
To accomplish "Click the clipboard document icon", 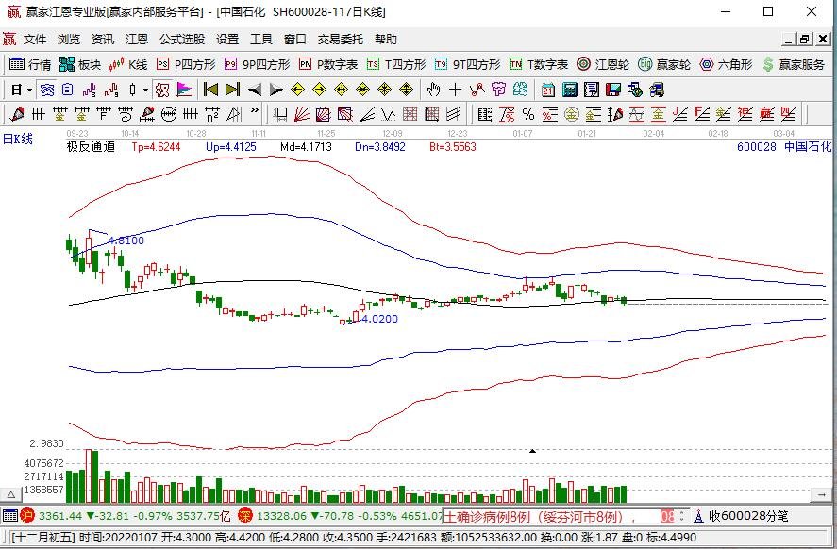I will [x=67, y=90].
